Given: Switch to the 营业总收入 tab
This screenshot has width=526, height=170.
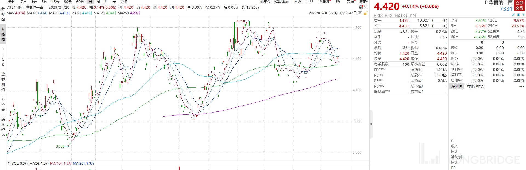Looking at the screenshot, I should click(475, 86).
